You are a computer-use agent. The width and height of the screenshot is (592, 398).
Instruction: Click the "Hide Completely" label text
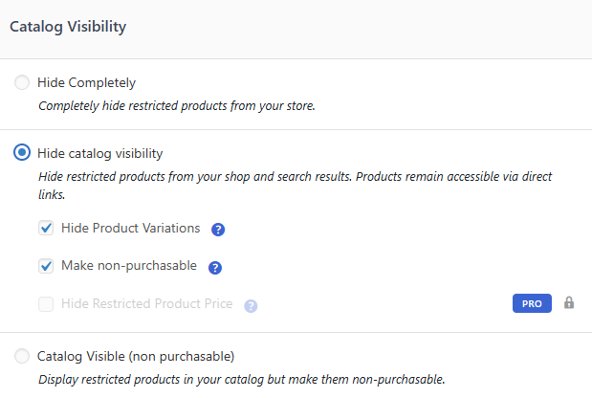[86, 83]
